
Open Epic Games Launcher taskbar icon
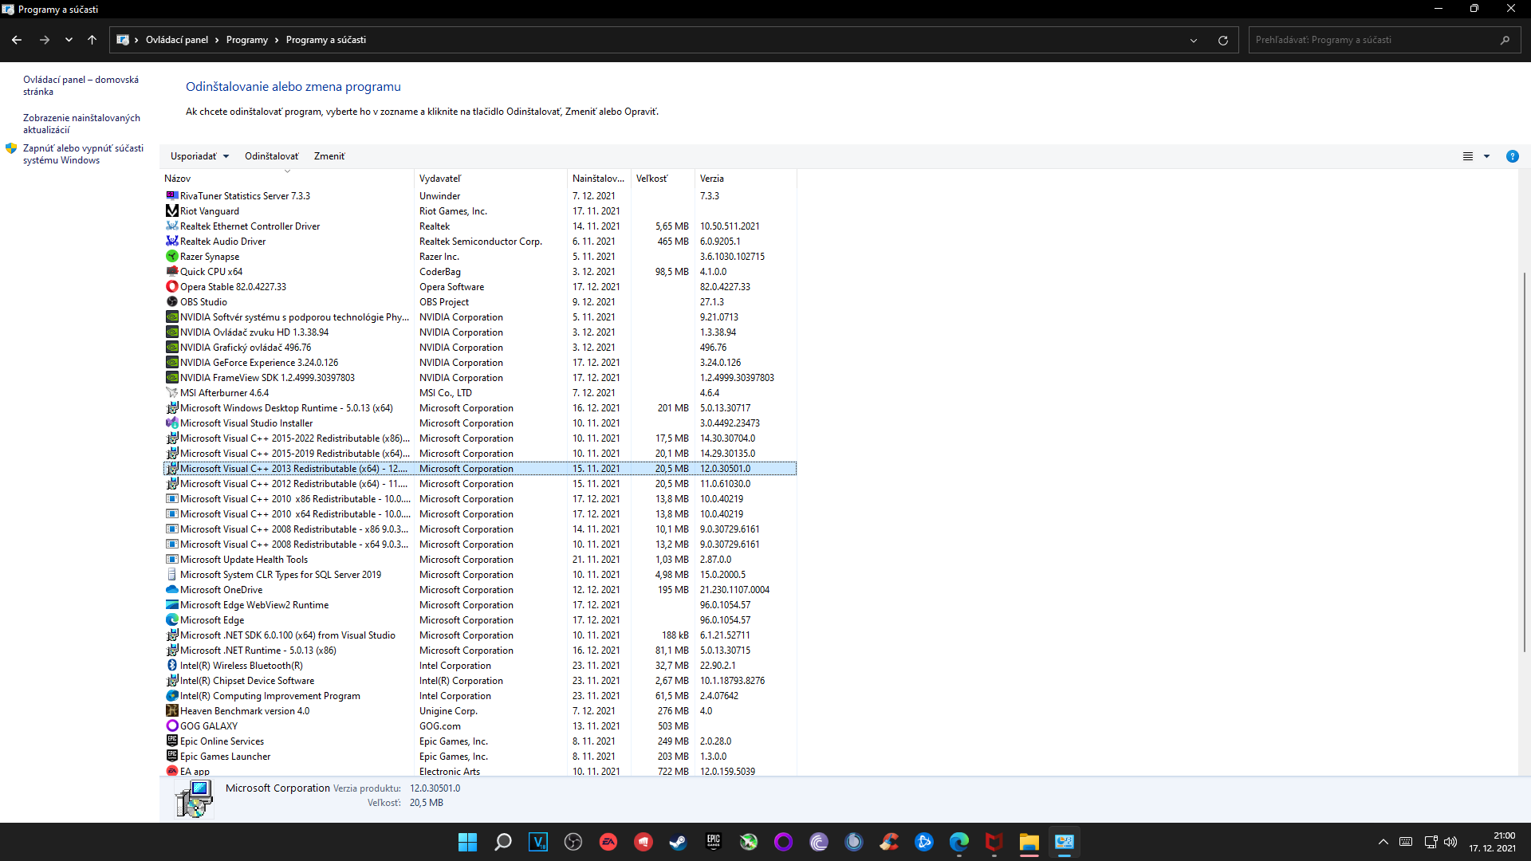click(713, 842)
